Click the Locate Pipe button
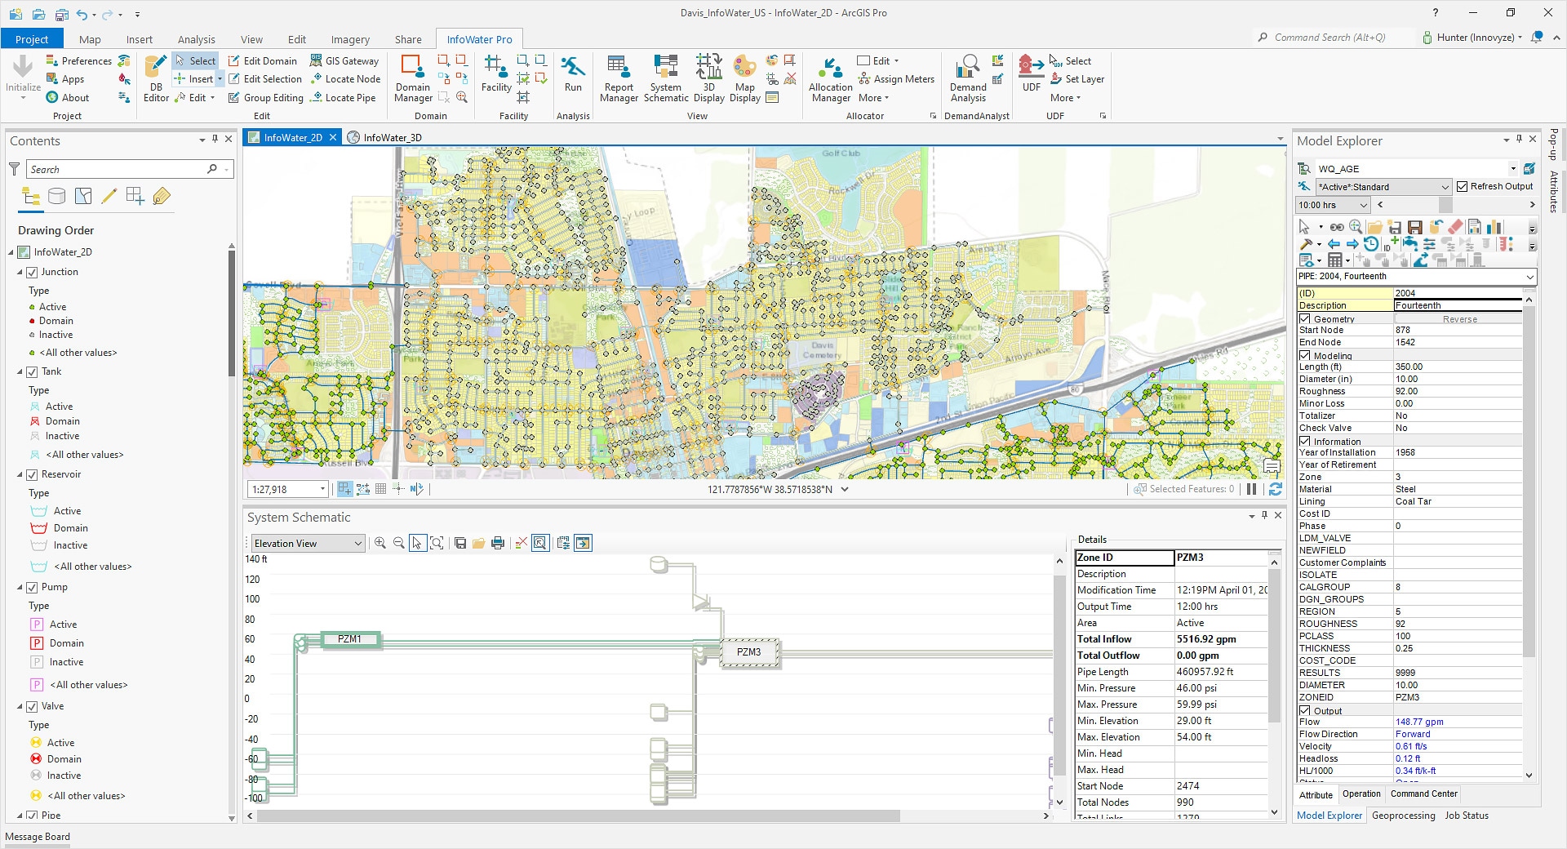1567x849 pixels. (x=350, y=98)
